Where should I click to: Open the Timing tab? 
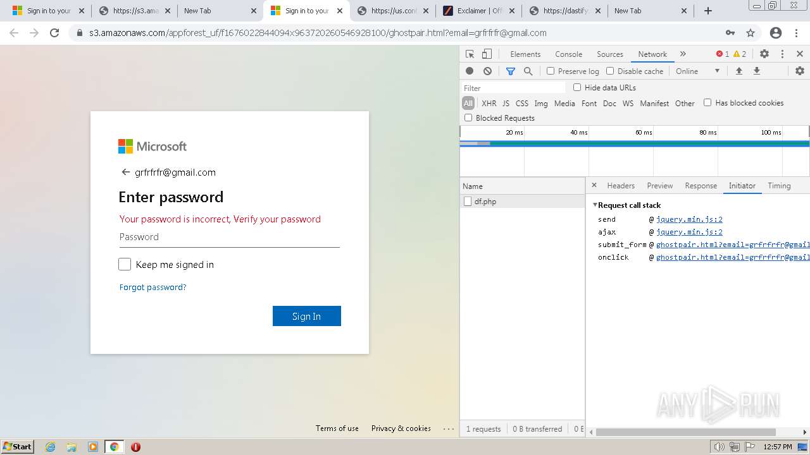779,186
